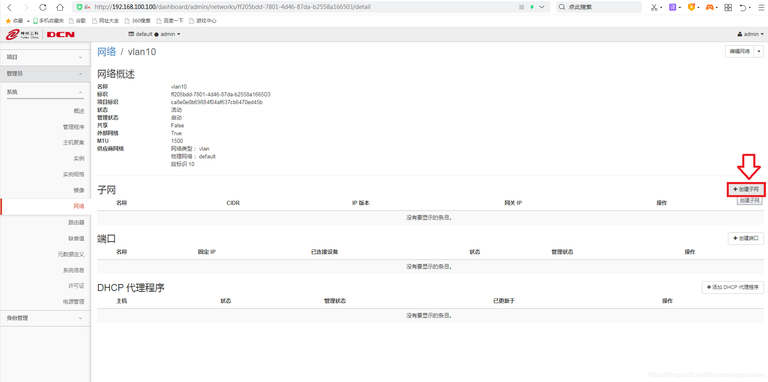Open the default admin project dropdown
This screenshot has width=768, height=382.
pyautogui.click(x=154, y=34)
